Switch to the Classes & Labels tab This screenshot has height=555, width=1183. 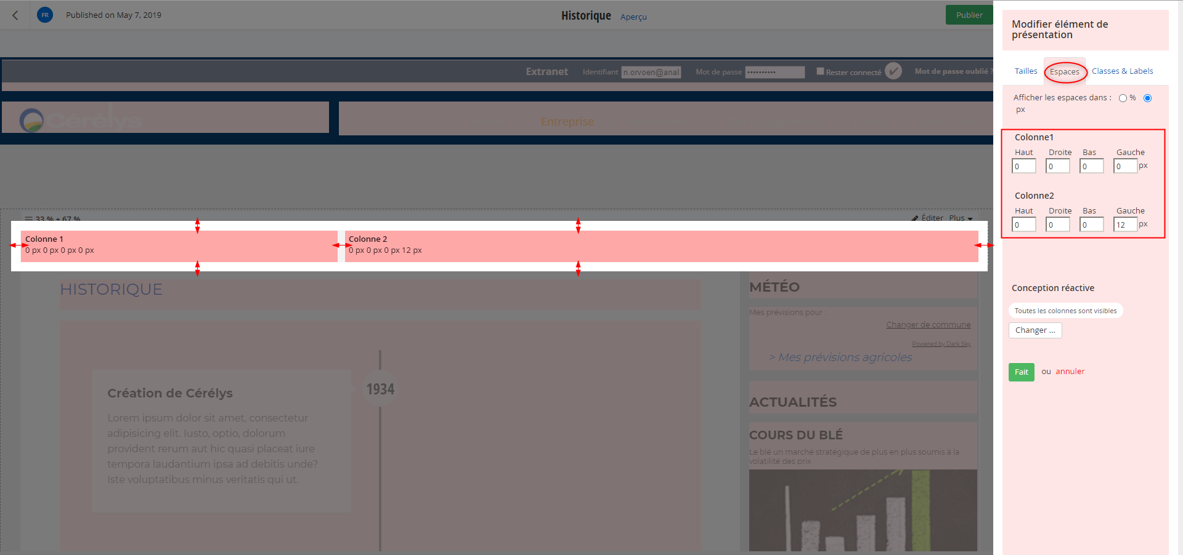[x=1122, y=71]
